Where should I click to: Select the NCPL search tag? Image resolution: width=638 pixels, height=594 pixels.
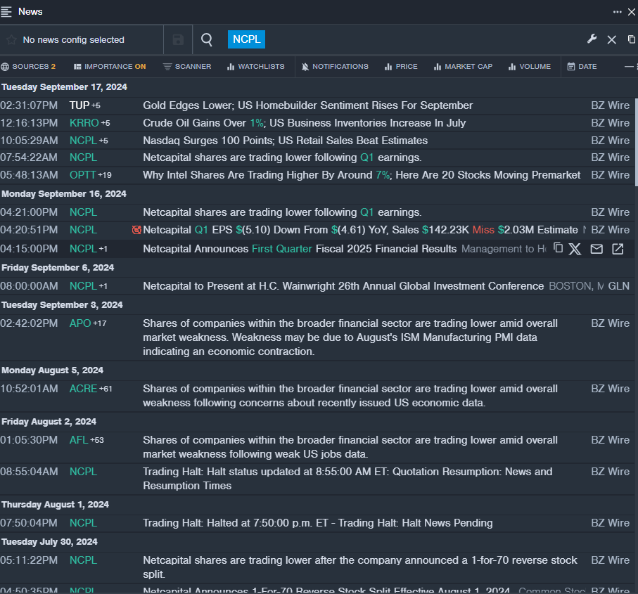pos(246,39)
